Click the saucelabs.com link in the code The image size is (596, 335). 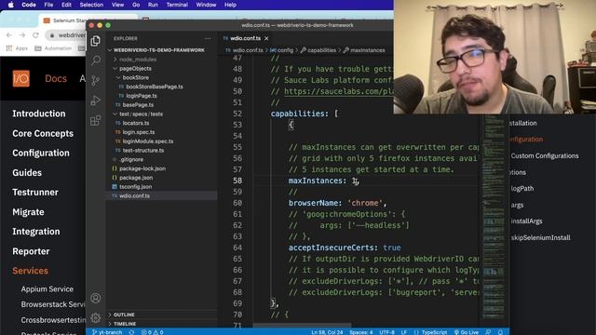338,91
